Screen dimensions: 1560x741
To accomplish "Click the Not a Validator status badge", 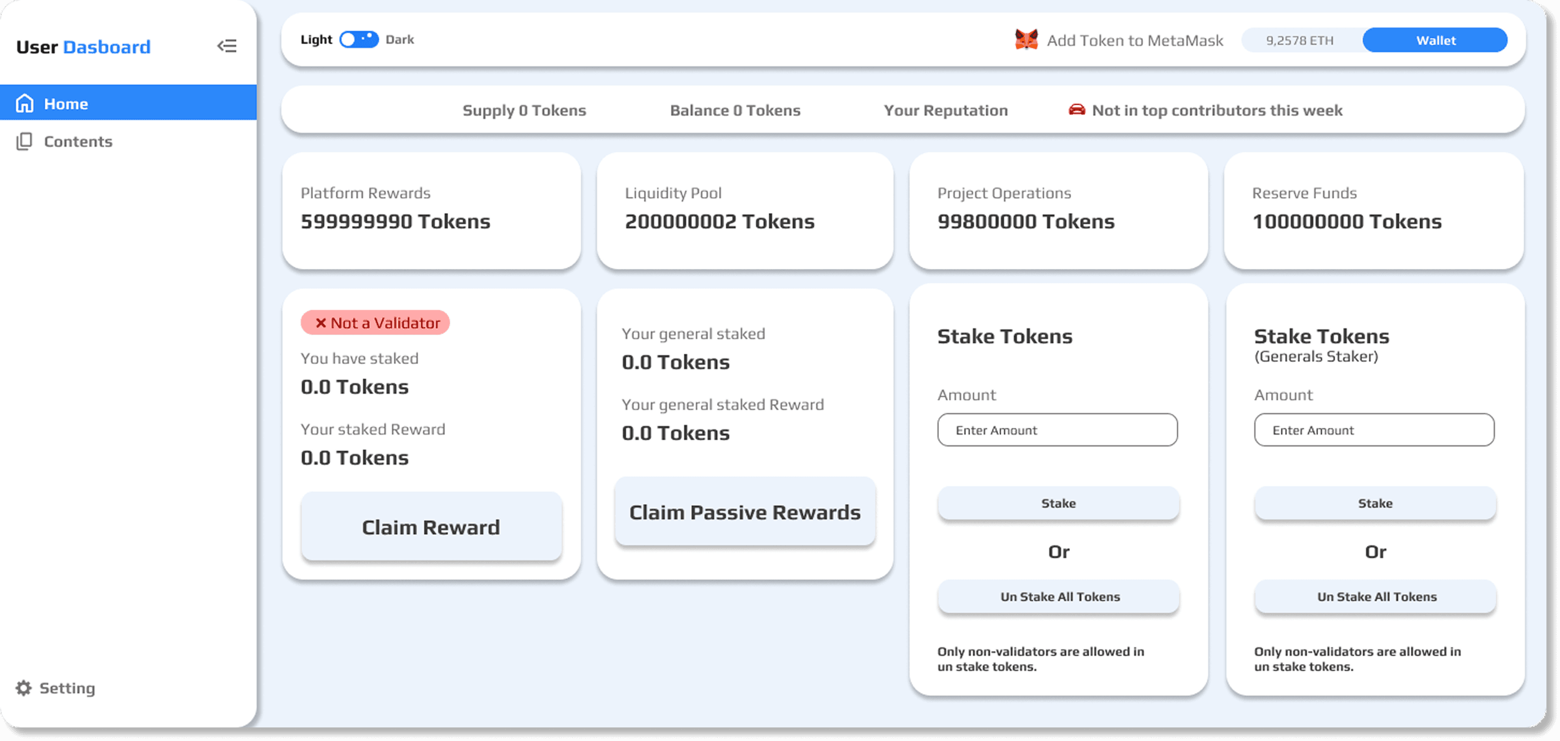I will pyautogui.click(x=375, y=323).
